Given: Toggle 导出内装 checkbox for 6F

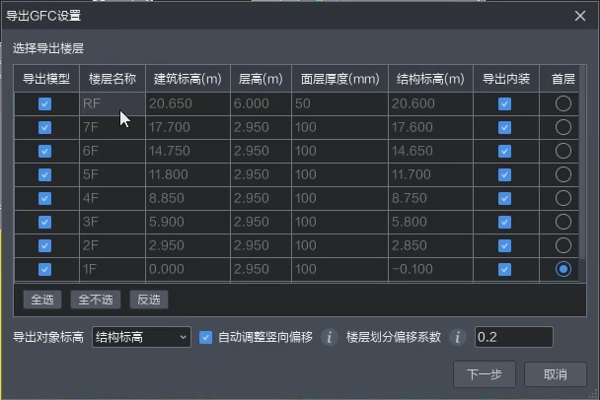Looking at the screenshot, I should (x=504, y=152).
